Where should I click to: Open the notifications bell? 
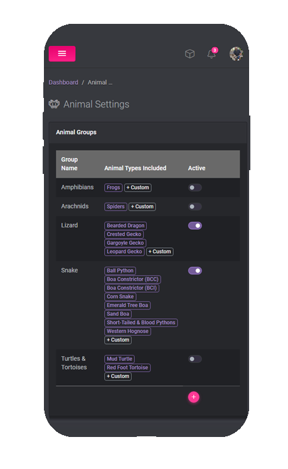click(x=211, y=54)
